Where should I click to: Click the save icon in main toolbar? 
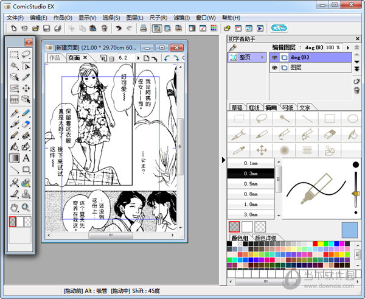[x=47, y=29]
